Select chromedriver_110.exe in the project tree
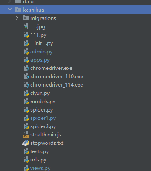Screen dimensions: 151x171 click(x=57, y=77)
